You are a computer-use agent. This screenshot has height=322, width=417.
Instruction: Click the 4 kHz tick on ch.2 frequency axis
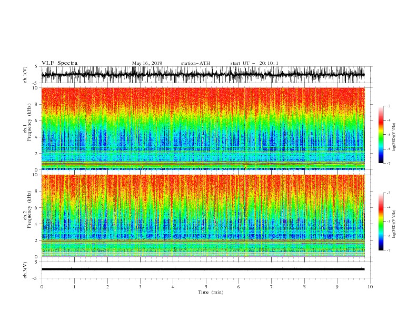(x=36, y=224)
